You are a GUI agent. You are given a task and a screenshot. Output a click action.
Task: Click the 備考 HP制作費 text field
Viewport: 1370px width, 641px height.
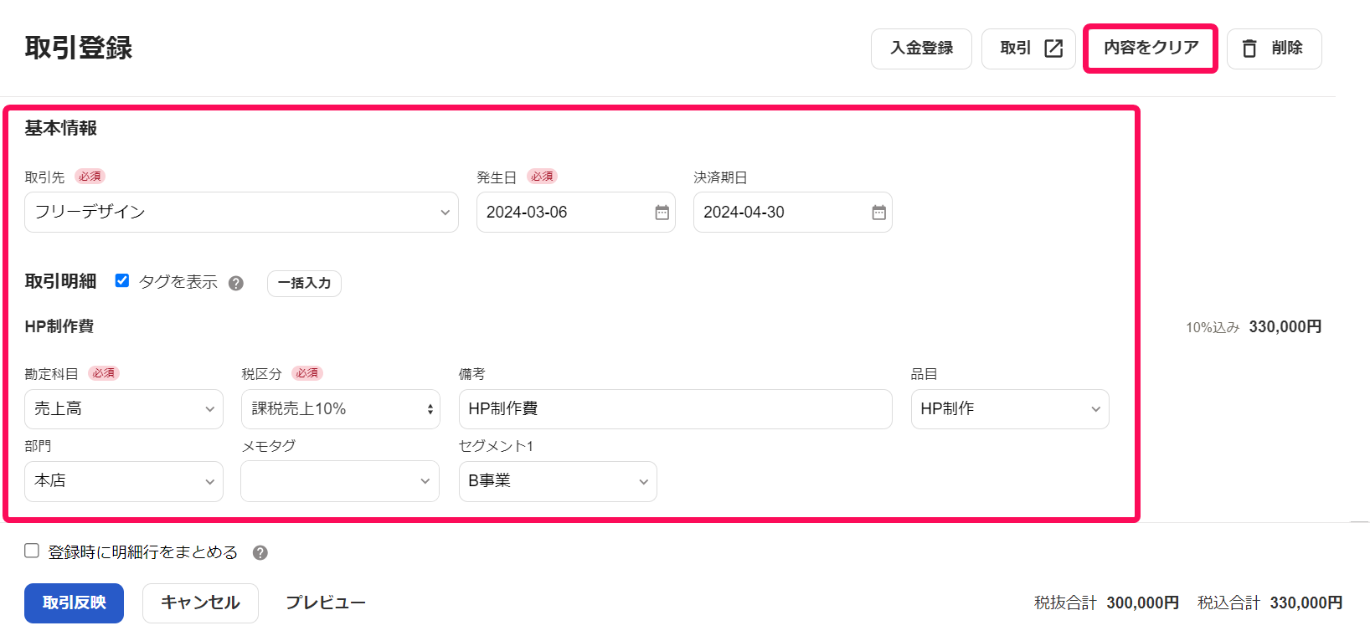click(675, 409)
